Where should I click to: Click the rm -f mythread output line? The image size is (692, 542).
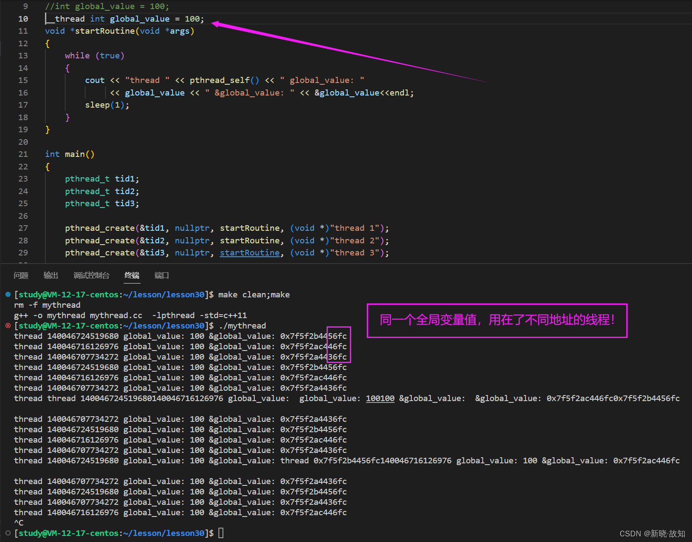pos(47,305)
